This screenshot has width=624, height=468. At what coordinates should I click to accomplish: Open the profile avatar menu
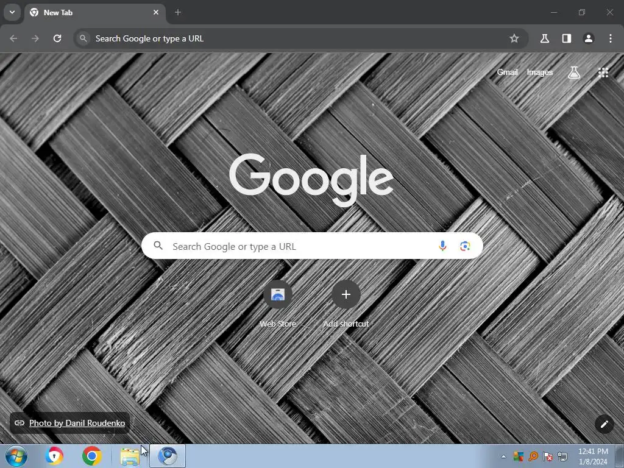589,38
